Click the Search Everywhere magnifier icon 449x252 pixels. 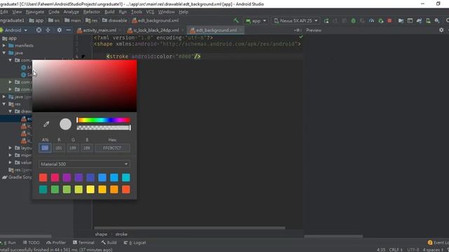[448, 20]
